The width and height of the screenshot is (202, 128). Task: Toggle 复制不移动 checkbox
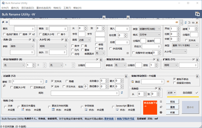point(174,79)
